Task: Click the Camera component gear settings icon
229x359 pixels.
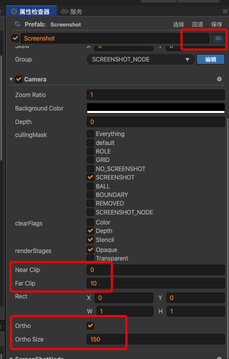Action: point(219,79)
